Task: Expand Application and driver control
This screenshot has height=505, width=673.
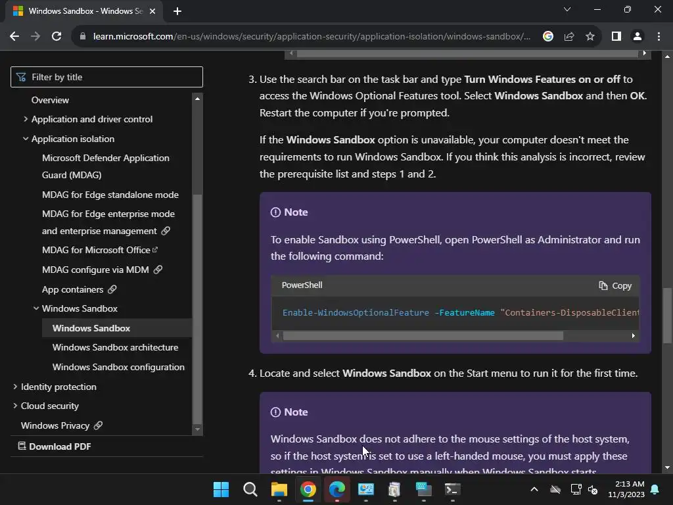Action: click(92, 120)
